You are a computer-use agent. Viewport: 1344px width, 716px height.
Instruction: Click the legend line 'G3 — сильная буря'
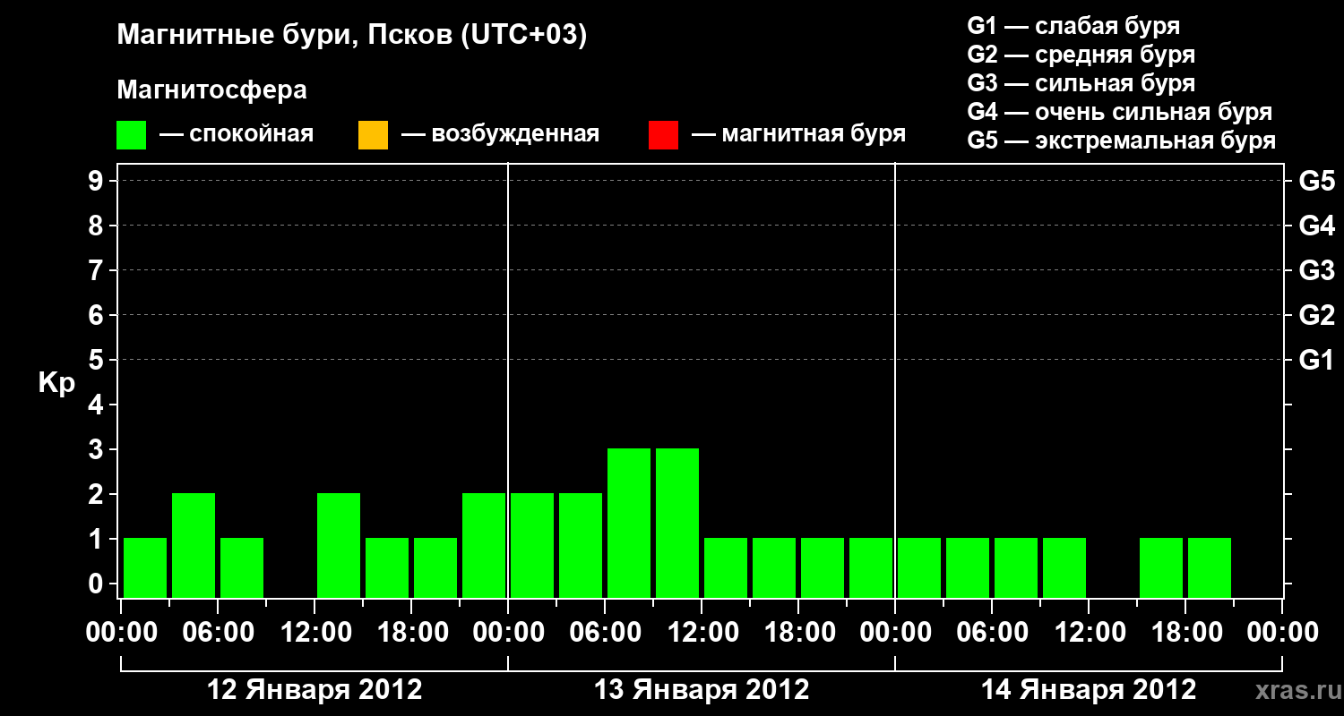coord(1081,83)
